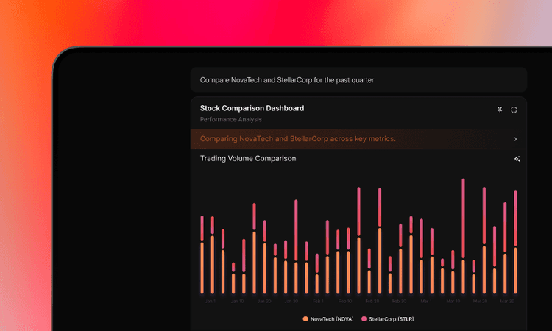Click the Mar 1 axis label
The image size is (552, 331).
click(x=426, y=301)
